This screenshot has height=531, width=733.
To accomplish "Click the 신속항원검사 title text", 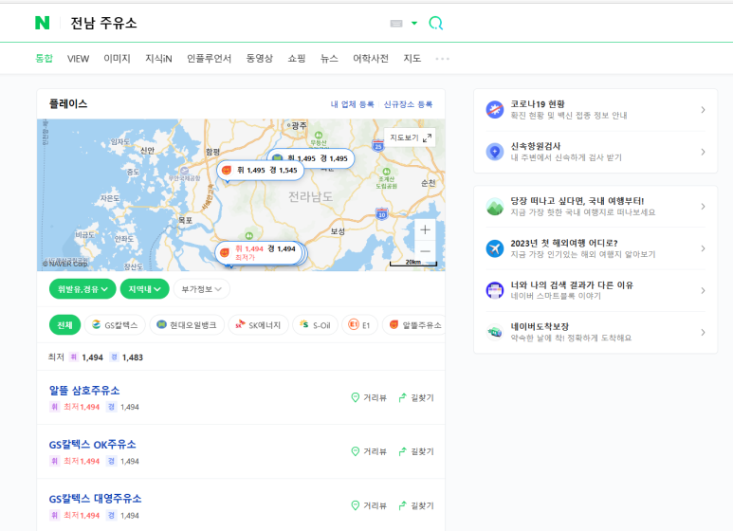I will (x=536, y=146).
